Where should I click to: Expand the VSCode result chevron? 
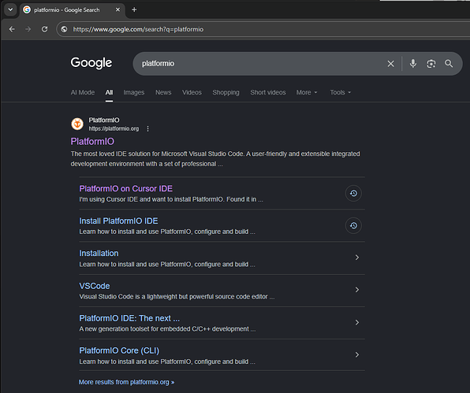[x=357, y=290]
